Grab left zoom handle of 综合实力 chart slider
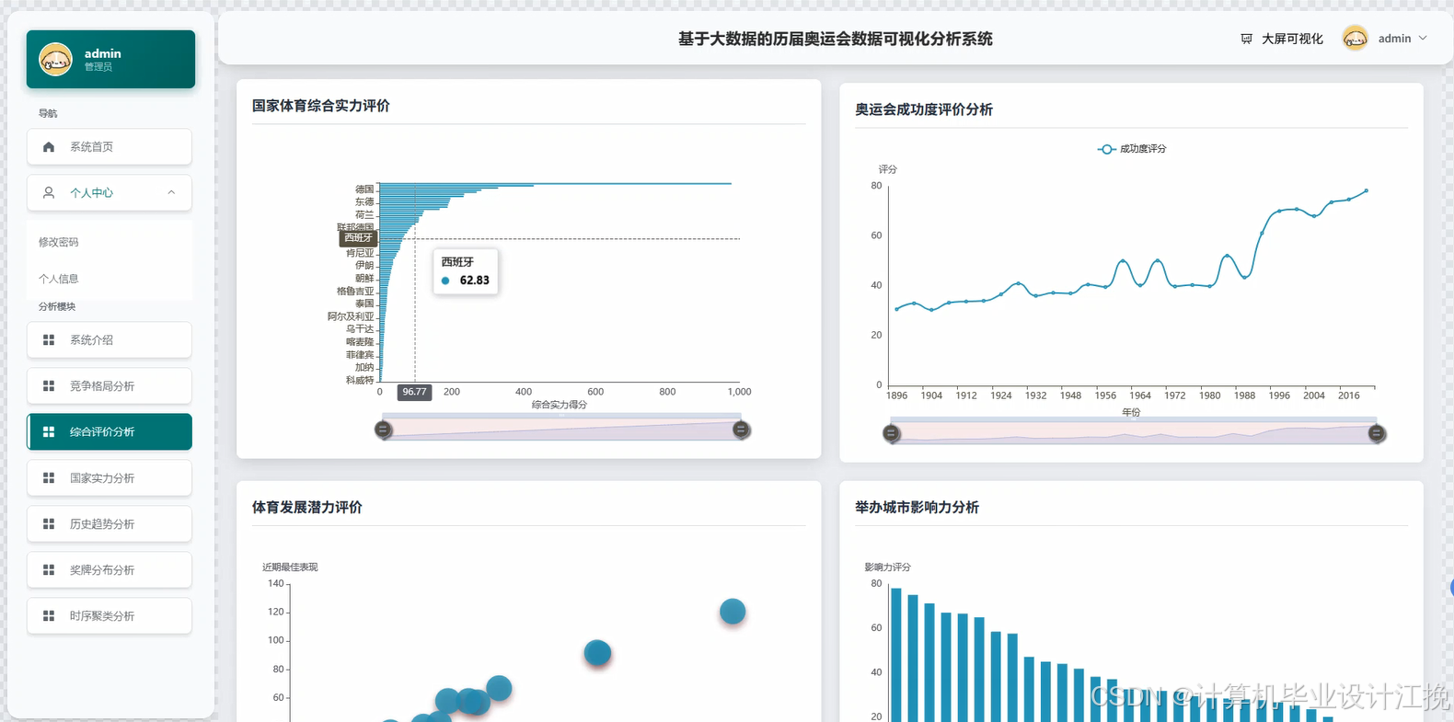 (384, 430)
